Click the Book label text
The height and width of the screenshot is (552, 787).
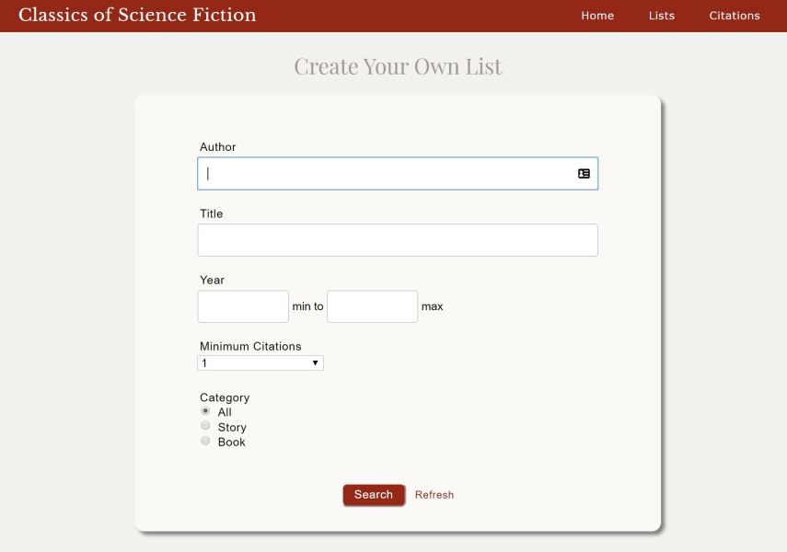point(232,442)
